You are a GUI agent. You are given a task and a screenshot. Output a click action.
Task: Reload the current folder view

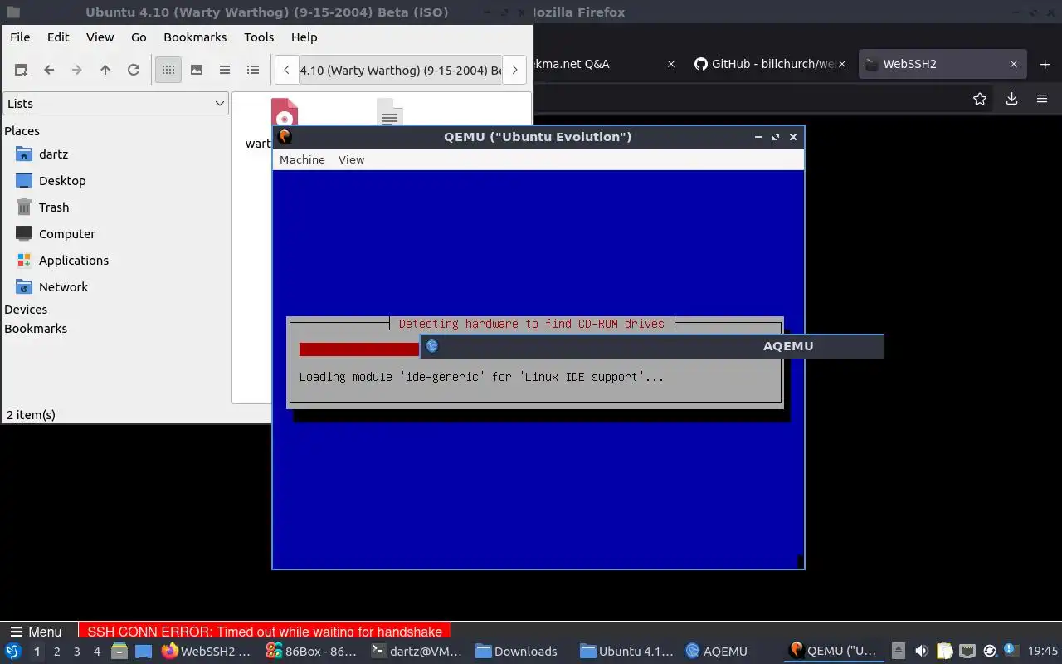coord(134,71)
